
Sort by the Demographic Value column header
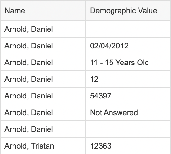pyautogui.click(x=128, y=11)
